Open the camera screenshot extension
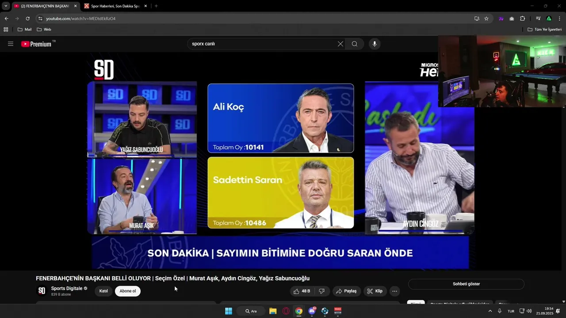This screenshot has width=566, height=318. click(x=512, y=19)
